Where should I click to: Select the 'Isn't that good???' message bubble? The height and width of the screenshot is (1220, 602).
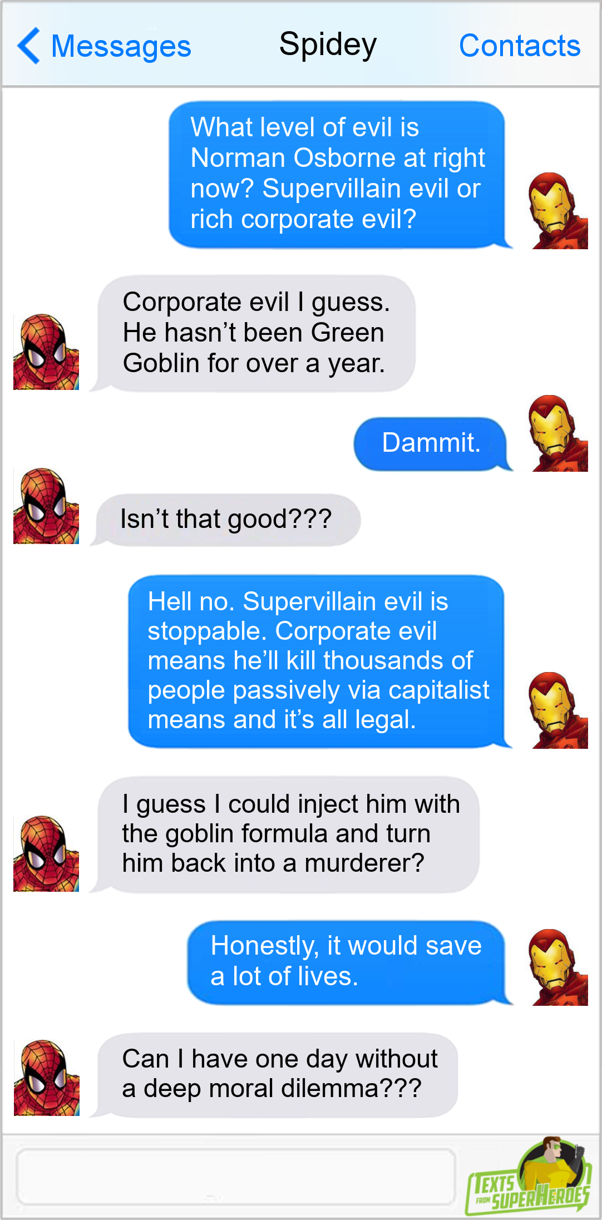coord(226,520)
